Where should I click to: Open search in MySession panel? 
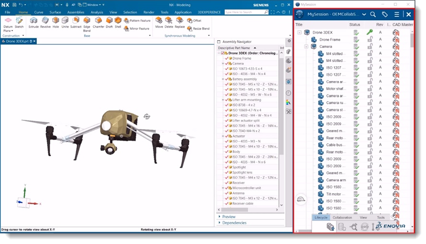click(x=373, y=14)
